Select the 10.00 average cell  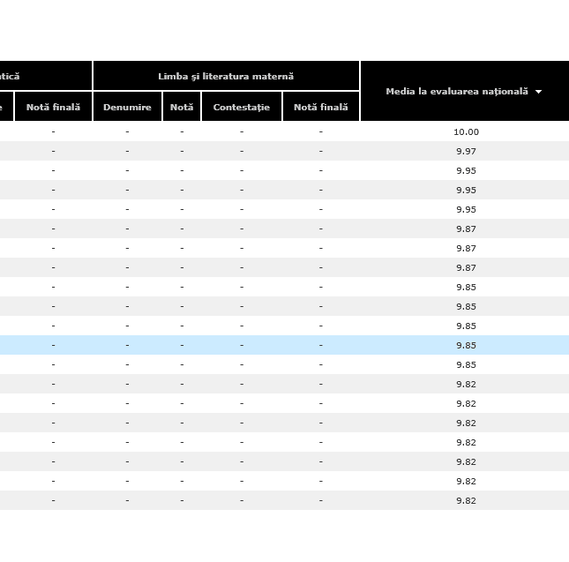pos(466,132)
